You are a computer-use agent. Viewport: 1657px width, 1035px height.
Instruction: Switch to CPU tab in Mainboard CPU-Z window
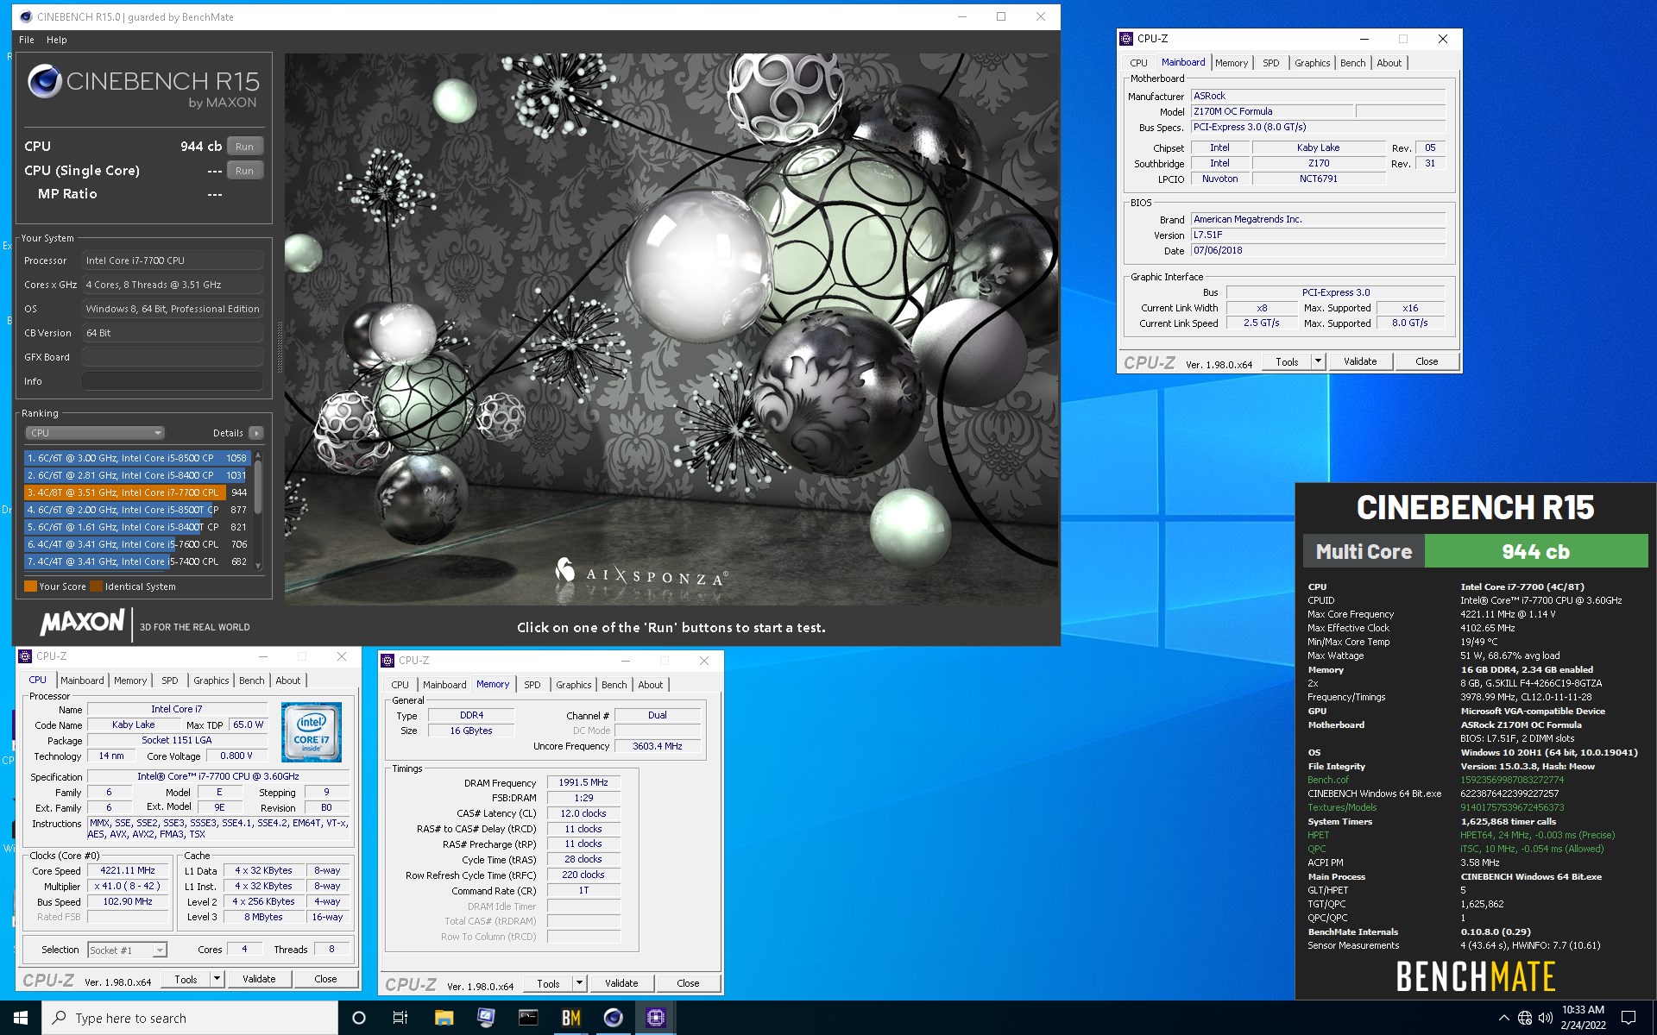pyautogui.click(x=1138, y=63)
